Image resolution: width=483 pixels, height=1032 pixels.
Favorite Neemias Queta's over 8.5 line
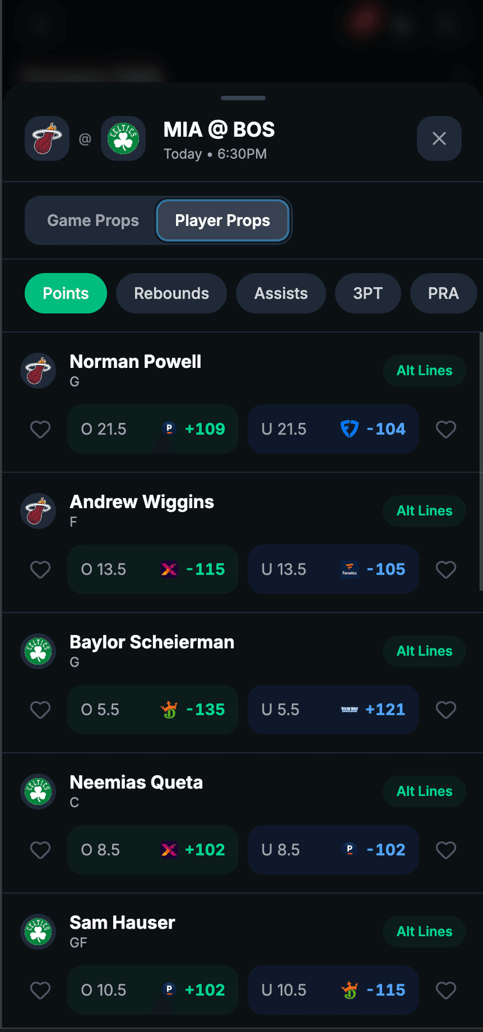click(40, 850)
